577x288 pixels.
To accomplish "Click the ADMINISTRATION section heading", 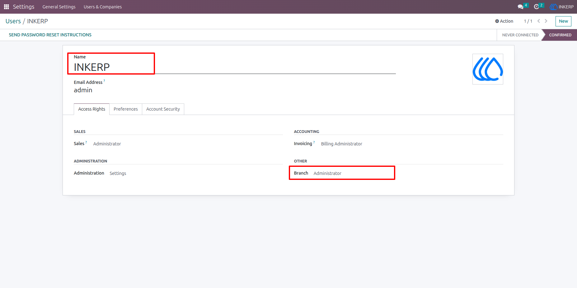I will pyautogui.click(x=90, y=161).
